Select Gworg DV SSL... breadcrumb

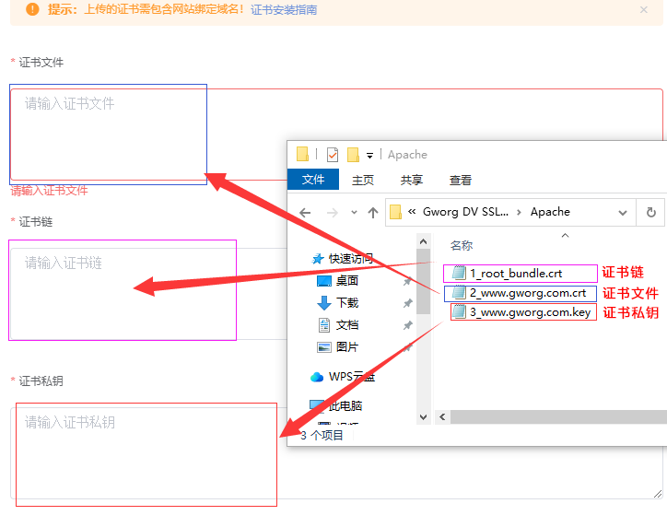click(465, 211)
